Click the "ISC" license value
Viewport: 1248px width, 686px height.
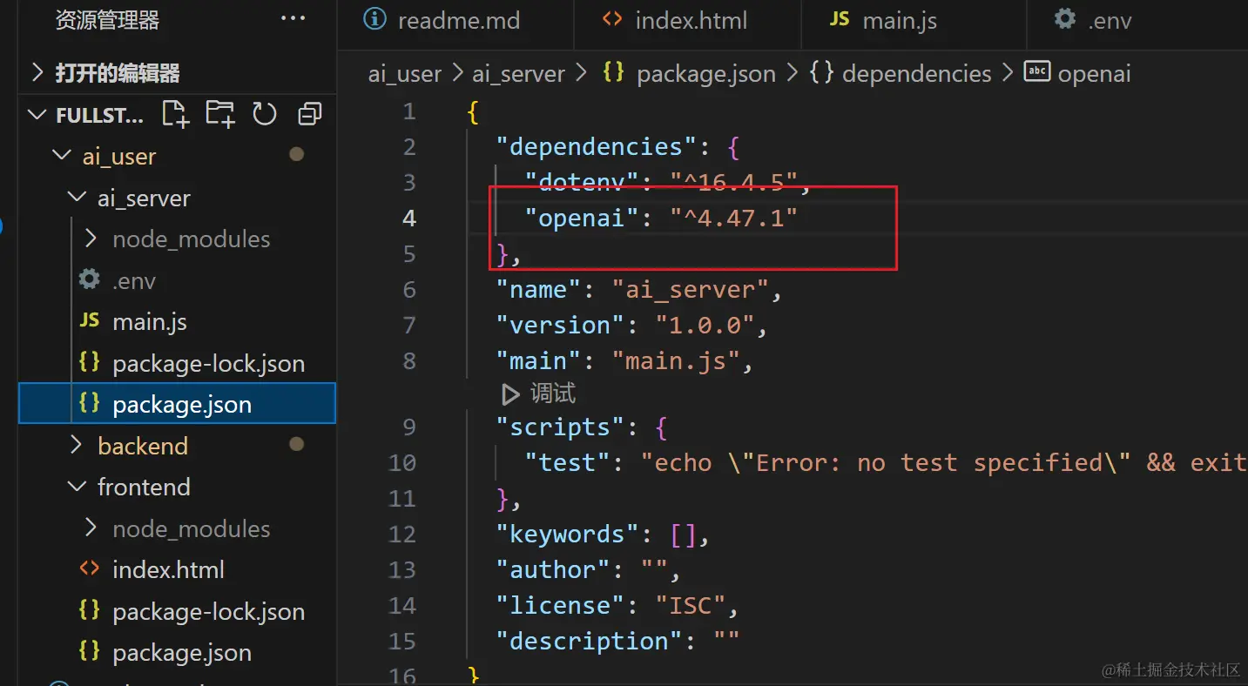pos(691,605)
